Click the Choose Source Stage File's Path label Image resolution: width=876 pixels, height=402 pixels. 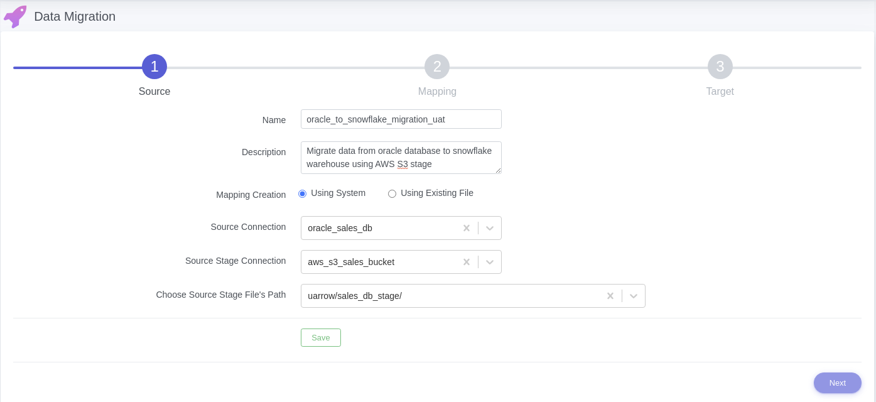[221, 295]
